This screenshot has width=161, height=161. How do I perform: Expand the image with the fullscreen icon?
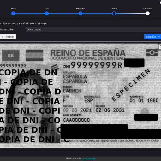tap(160, 46)
